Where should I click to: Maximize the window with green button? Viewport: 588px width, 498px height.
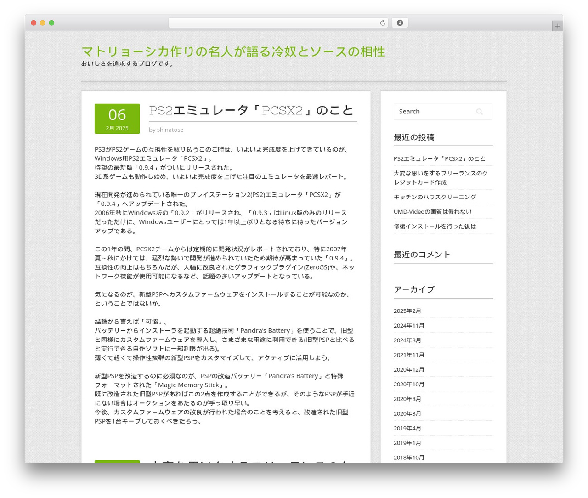click(51, 23)
